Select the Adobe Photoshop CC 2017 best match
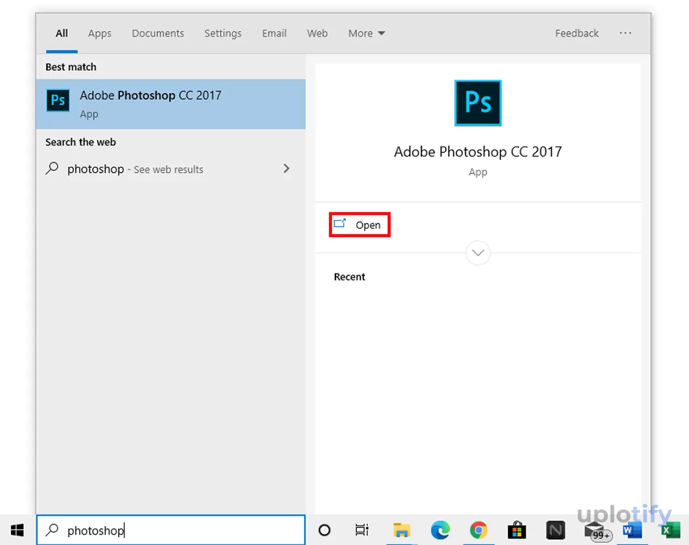Viewport: 689px width, 545px height. pos(171,104)
